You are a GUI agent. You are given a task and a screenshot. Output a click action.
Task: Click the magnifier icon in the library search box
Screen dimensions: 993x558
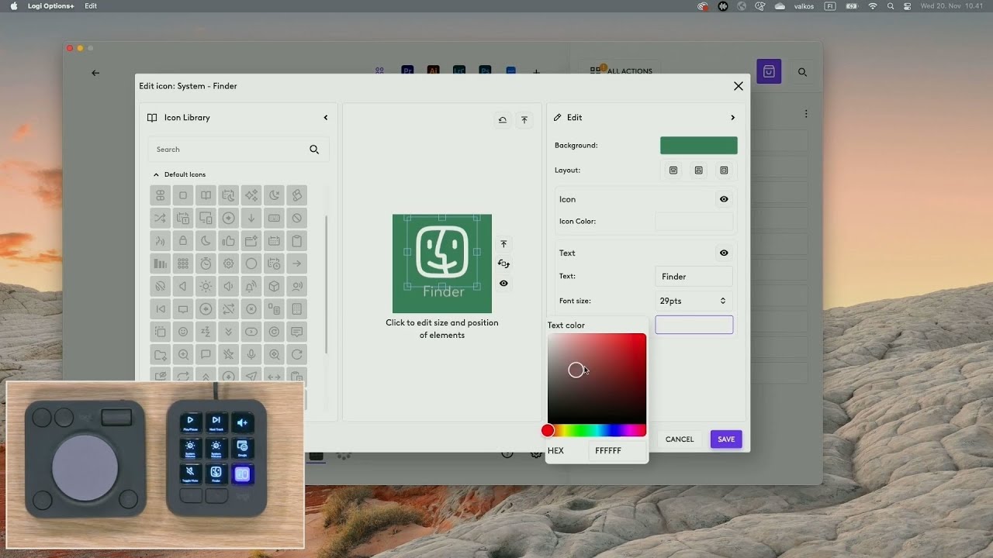tap(314, 150)
